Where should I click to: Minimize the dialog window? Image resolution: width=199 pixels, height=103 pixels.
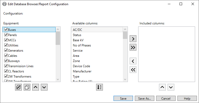pyautogui.click(x=169, y=4)
